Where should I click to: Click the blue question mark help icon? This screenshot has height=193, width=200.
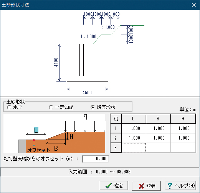click(x=170, y=186)
